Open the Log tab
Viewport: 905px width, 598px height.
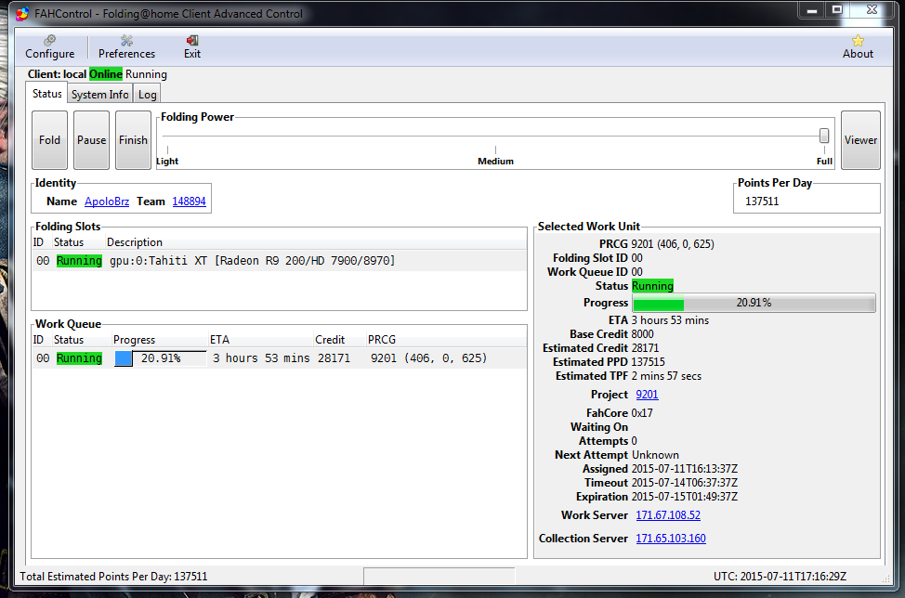click(148, 95)
